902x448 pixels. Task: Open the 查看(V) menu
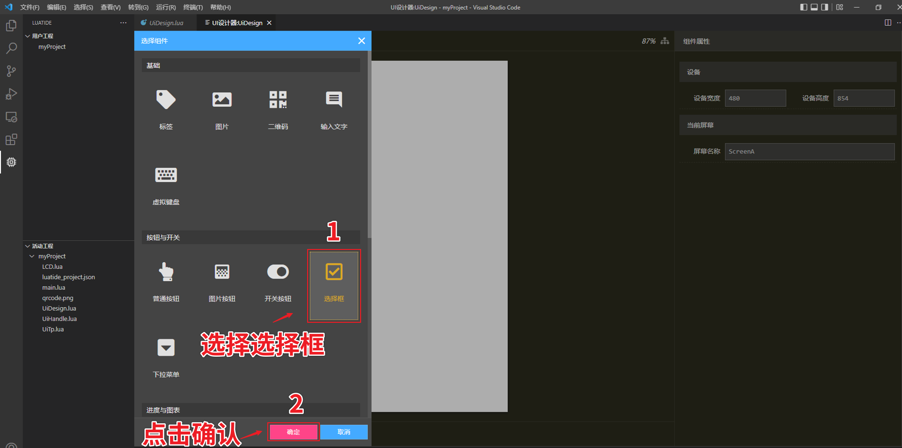pyautogui.click(x=110, y=7)
